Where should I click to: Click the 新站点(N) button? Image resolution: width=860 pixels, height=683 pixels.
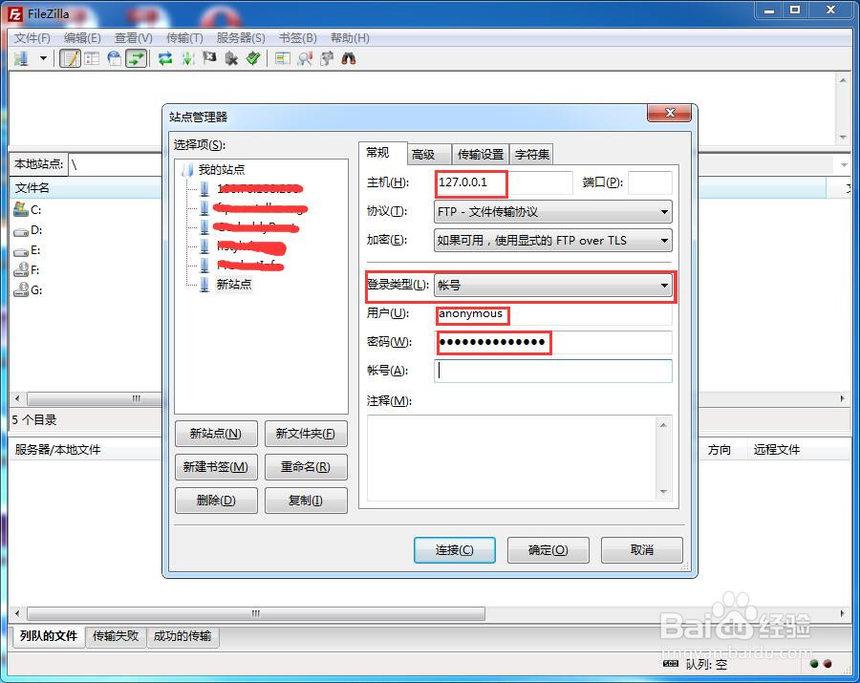[216, 434]
